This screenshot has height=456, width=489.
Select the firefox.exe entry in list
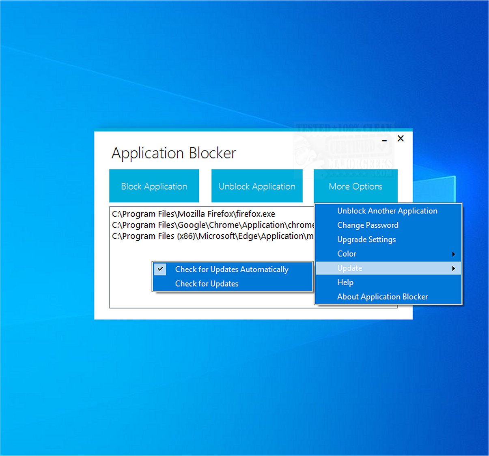point(194,214)
